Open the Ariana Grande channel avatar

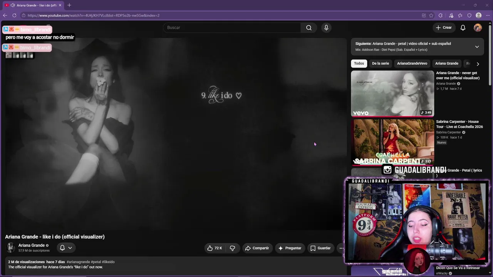(11, 248)
